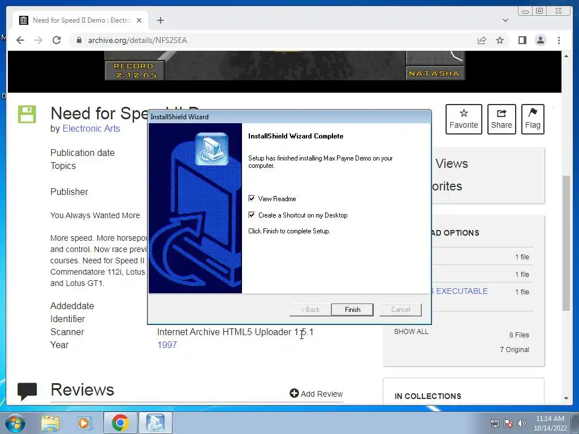Viewport: 579px width, 434px height.
Task: Open the EXECUTABLE download option
Action: pyautogui.click(x=461, y=291)
